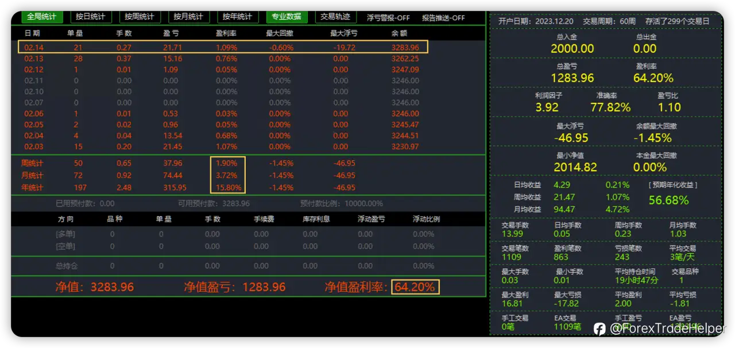Select the 02.11 date row
The height and width of the screenshot is (348, 735).
tap(223, 80)
